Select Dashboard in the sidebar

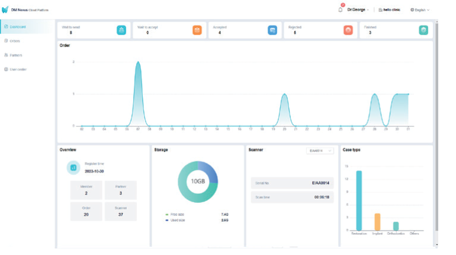(17, 27)
